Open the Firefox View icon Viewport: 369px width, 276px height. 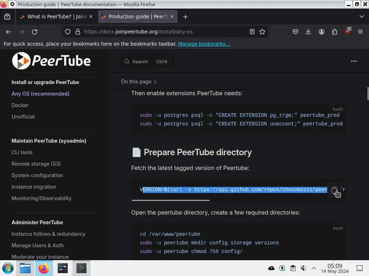[x=7, y=17]
